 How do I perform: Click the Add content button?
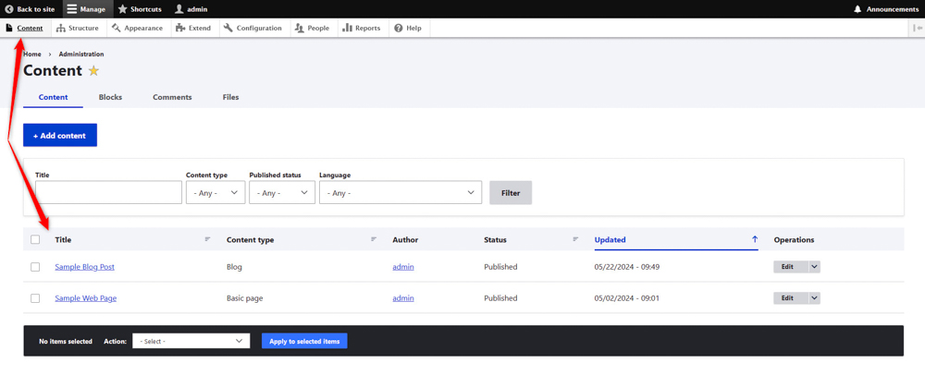[60, 136]
